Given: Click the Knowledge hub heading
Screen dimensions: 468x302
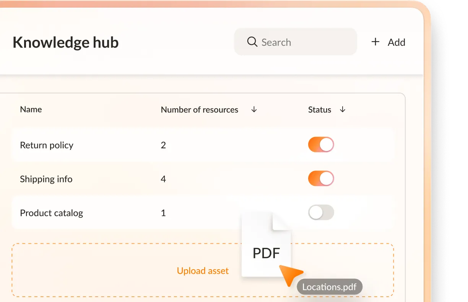Looking at the screenshot, I should click(x=65, y=42).
